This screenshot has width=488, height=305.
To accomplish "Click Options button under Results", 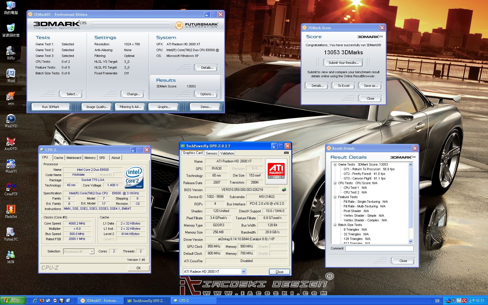I will (x=207, y=94).
